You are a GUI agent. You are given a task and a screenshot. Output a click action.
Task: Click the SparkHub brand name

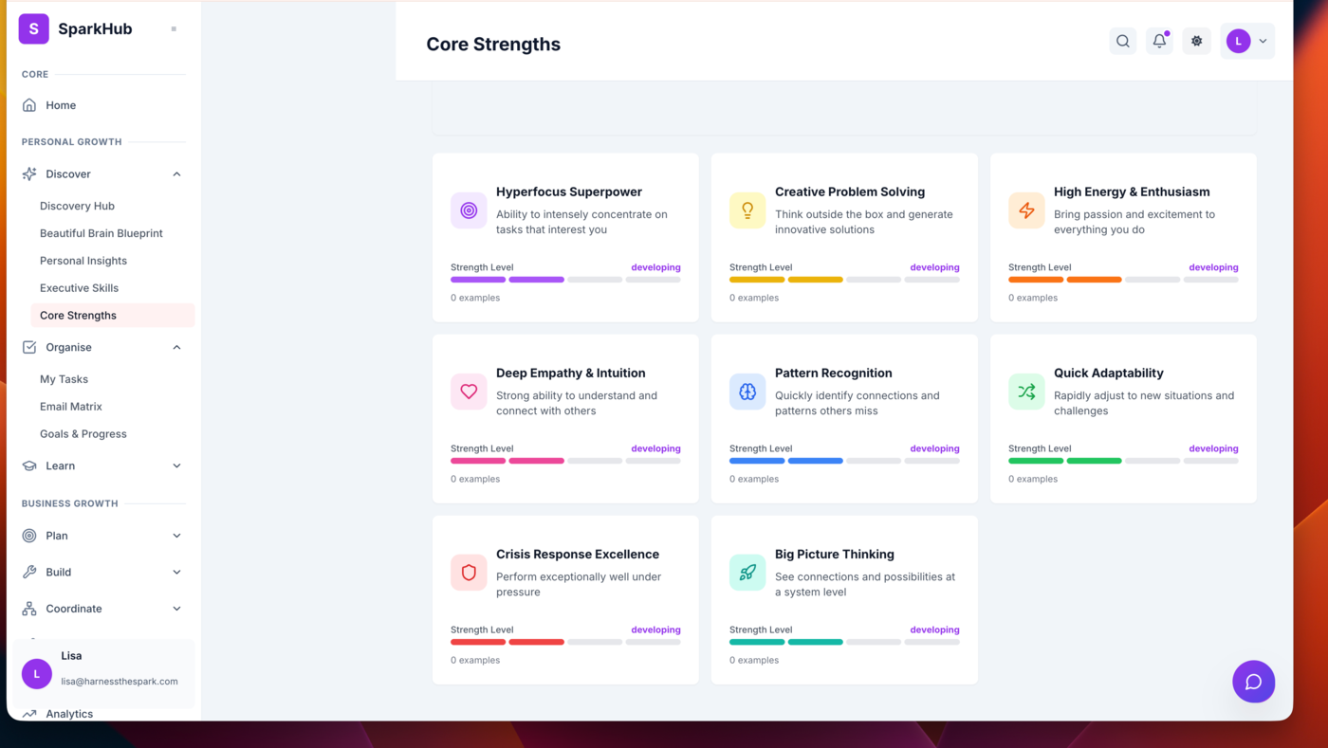click(x=95, y=28)
